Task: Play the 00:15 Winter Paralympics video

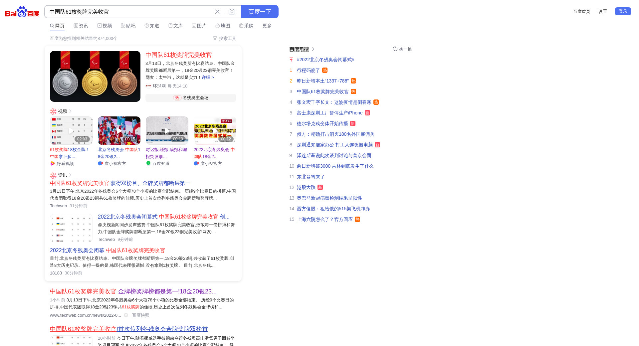Action: click(119, 130)
